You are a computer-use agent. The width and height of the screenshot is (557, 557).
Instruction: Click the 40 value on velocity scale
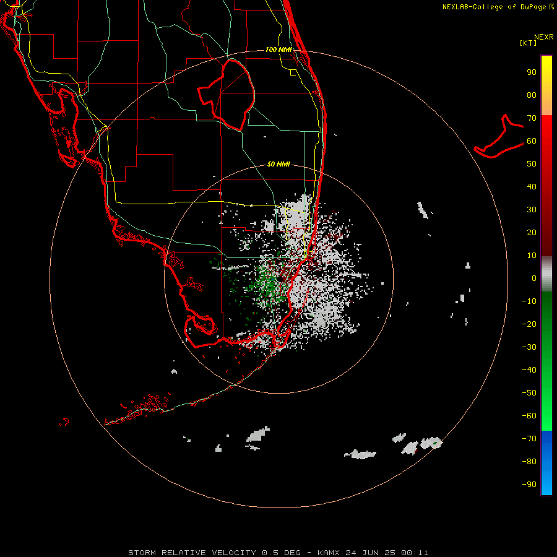pyautogui.click(x=532, y=186)
